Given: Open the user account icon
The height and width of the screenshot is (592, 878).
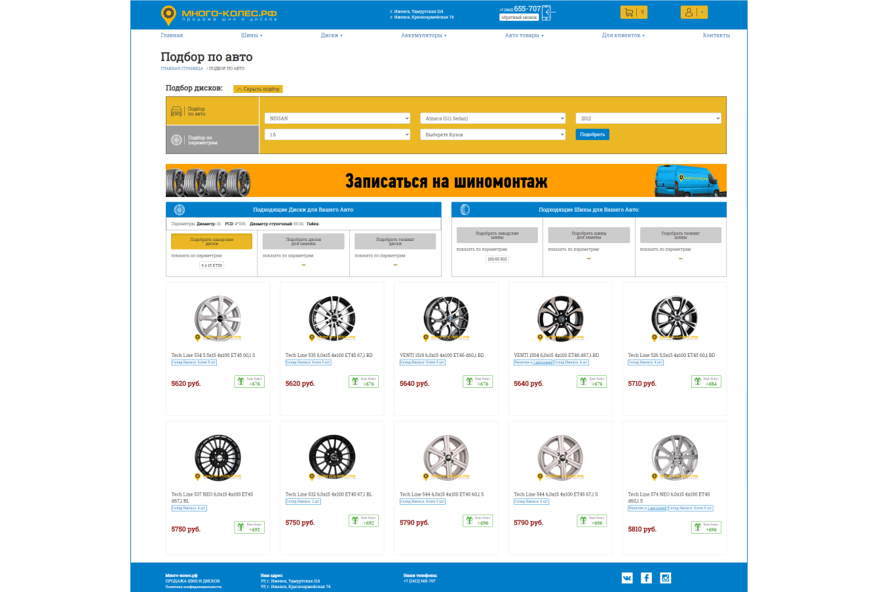Looking at the screenshot, I should tap(689, 12).
